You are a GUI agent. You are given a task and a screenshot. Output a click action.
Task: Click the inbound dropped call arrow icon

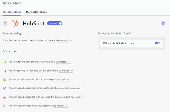pos(5,106)
